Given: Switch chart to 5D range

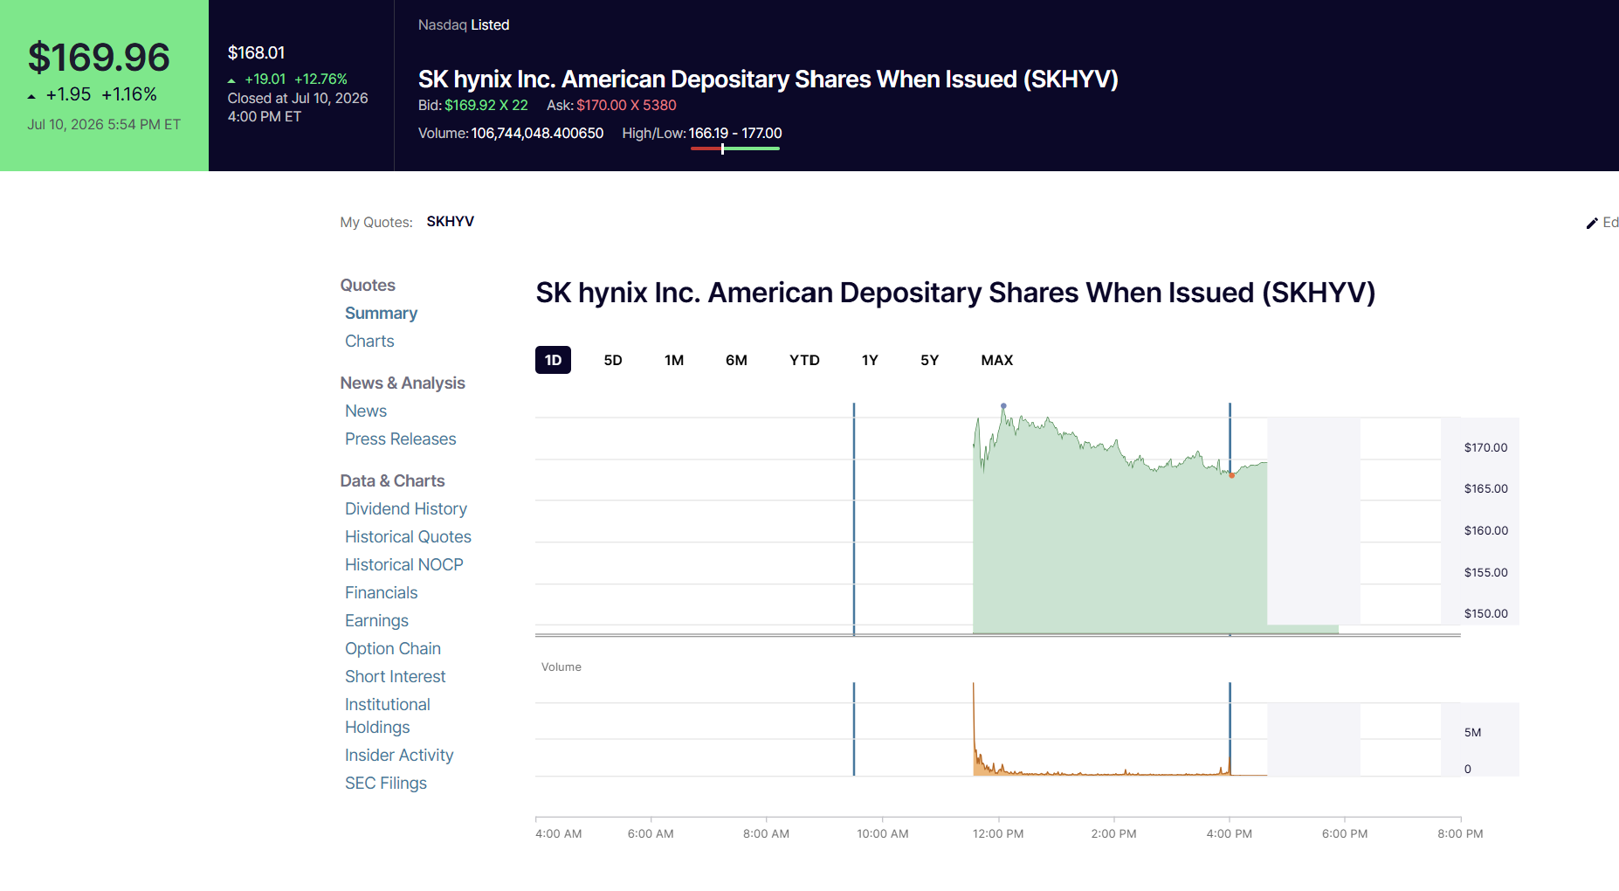Looking at the screenshot, I should click(x=613, y=360).
